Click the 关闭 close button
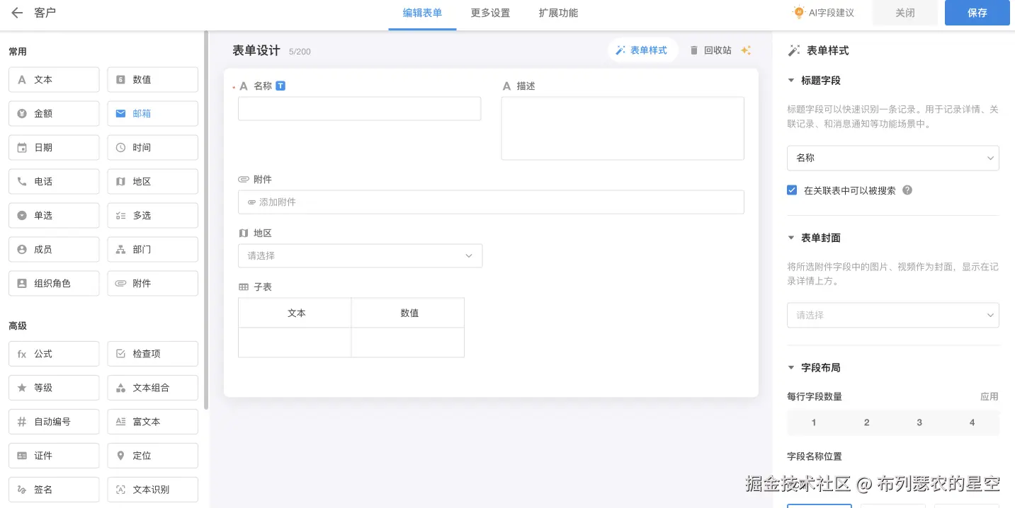The height and width of the screenshot is (508, 1015). [x=905, y=13]
